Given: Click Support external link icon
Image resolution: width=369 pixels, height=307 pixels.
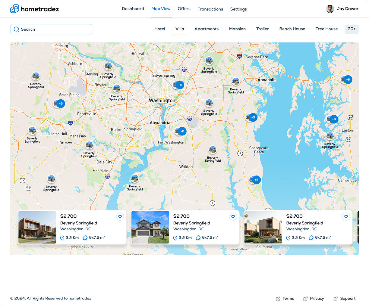Looking at the screenshot, I should 336,299.
